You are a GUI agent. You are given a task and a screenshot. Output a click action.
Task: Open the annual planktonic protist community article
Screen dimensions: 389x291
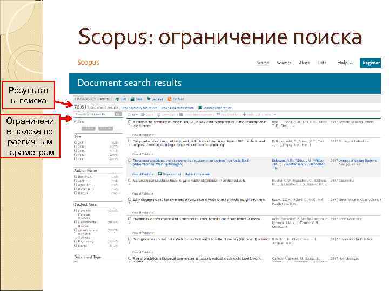[191, 162]
